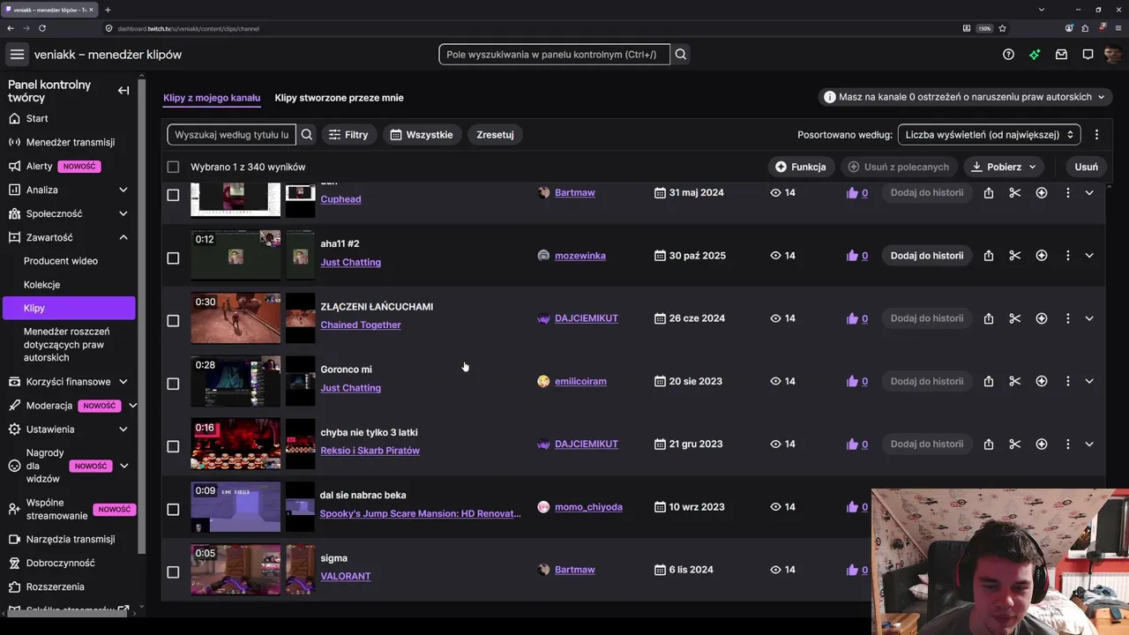Select the ZŁĄCZENI ŁAŃCUCHAMI clip checkbox

(x=173, y=320)
